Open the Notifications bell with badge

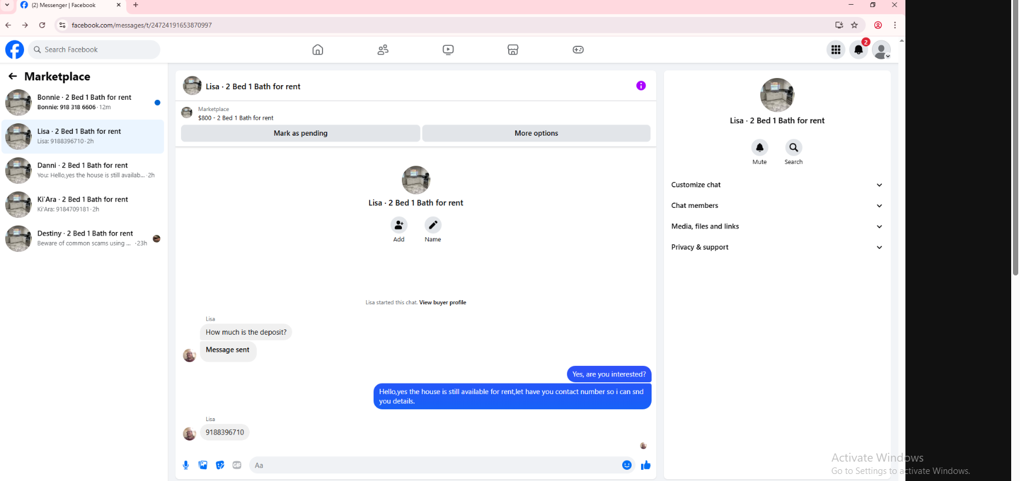pos(858,50)
